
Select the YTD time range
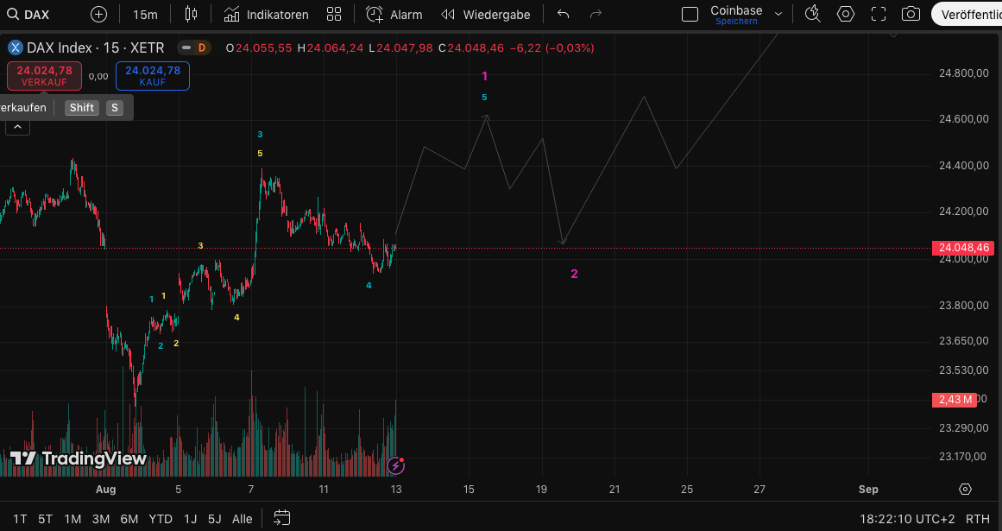(x=161, y=519)
